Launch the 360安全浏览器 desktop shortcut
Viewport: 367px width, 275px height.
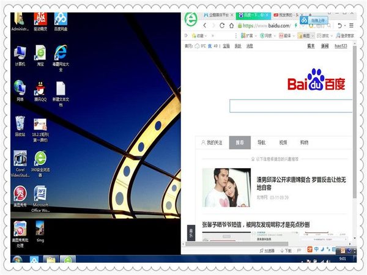point(40,164)
